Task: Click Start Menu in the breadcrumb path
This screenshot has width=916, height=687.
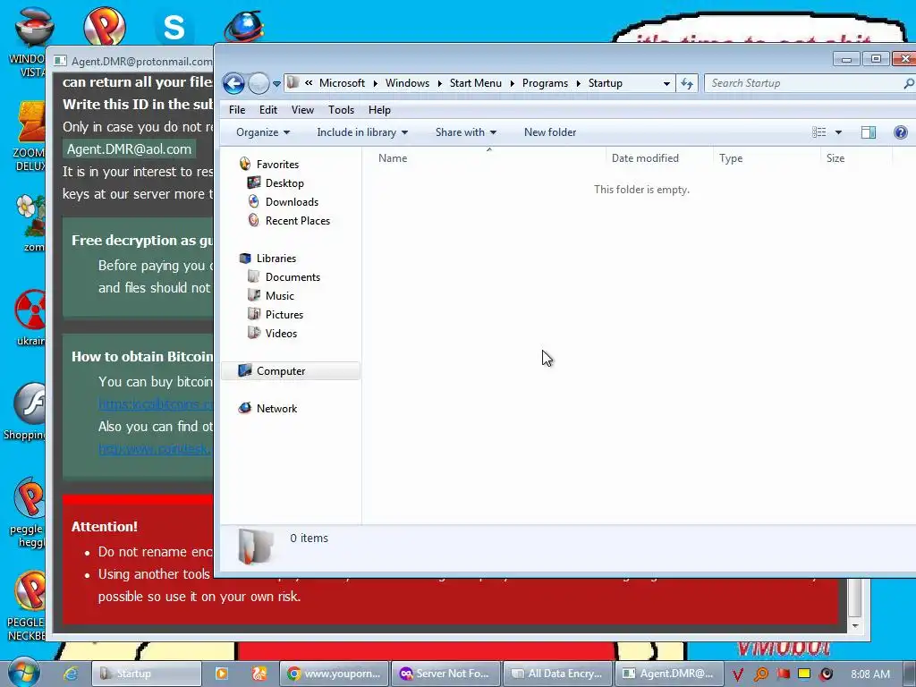Action: tap(476, 83)
